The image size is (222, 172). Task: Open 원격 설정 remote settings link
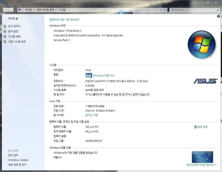[13, 31]
